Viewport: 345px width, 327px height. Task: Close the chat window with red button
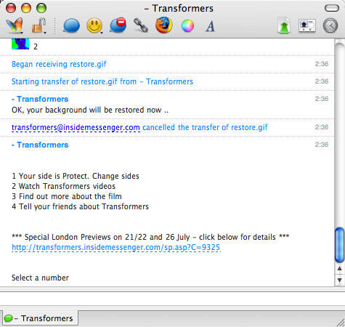pos(11,8)
